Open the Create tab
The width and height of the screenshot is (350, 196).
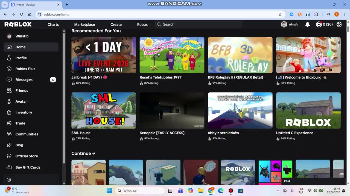116,24
